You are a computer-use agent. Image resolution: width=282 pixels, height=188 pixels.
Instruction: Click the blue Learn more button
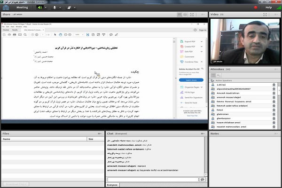point(191,80)
